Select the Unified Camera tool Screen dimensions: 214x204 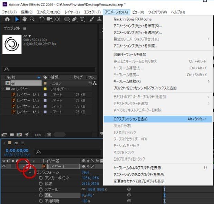(49, 19)
